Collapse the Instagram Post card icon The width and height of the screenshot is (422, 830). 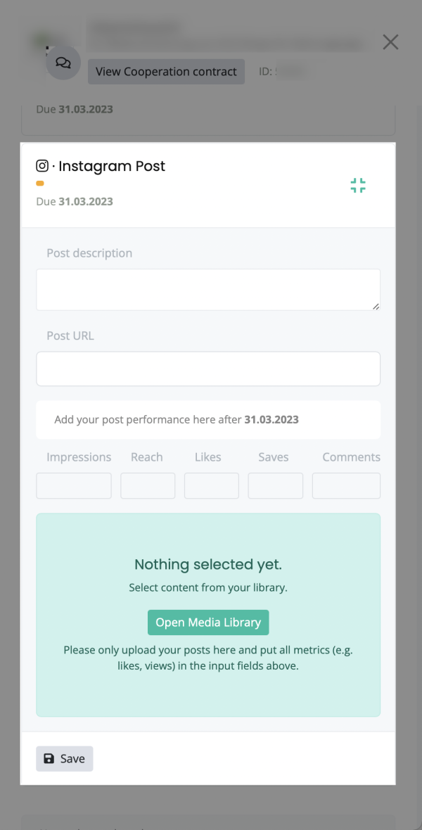click(x=358, y=185)
